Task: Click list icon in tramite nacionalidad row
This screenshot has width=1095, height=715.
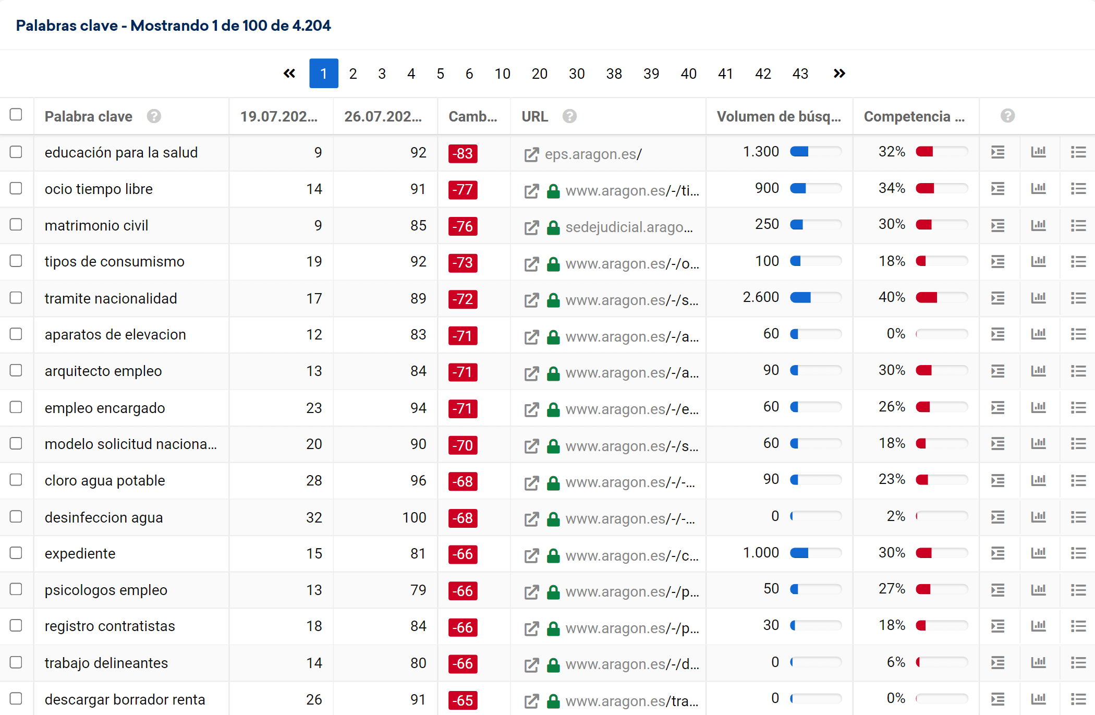Action: 1078,298
